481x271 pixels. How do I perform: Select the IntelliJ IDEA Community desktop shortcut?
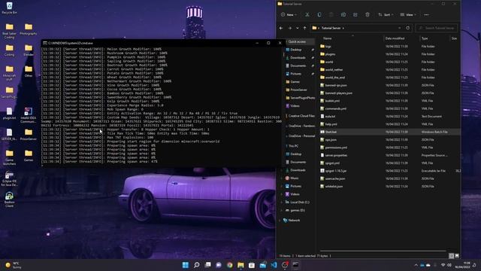pyautogui.click(x=29, y=115)
